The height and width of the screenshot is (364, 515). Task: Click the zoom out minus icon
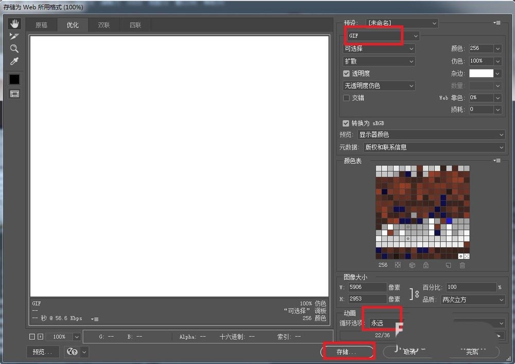[32, 336]
